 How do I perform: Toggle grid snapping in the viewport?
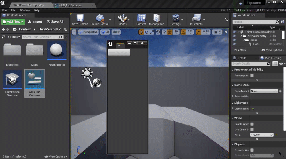click(x=169, y=32)
